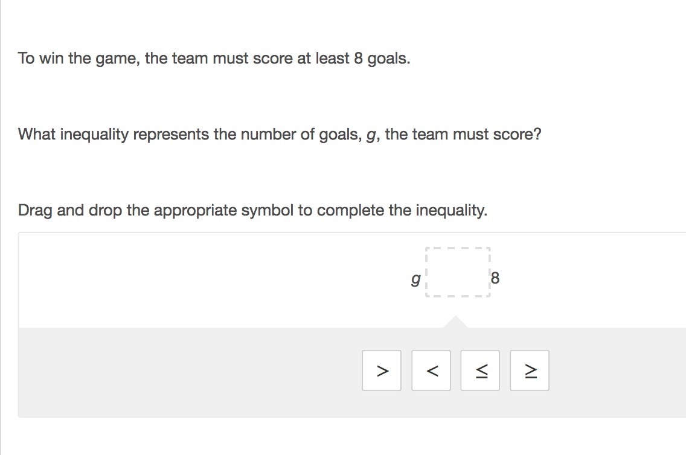Viewport: 686px width, 455px height.
Task: Click the number 8 after the drop box
Action: tap(495, 278)
